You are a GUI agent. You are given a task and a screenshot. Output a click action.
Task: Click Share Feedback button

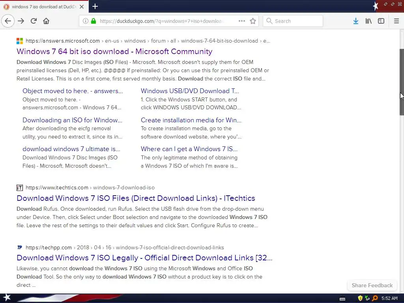tap(372, 285)
